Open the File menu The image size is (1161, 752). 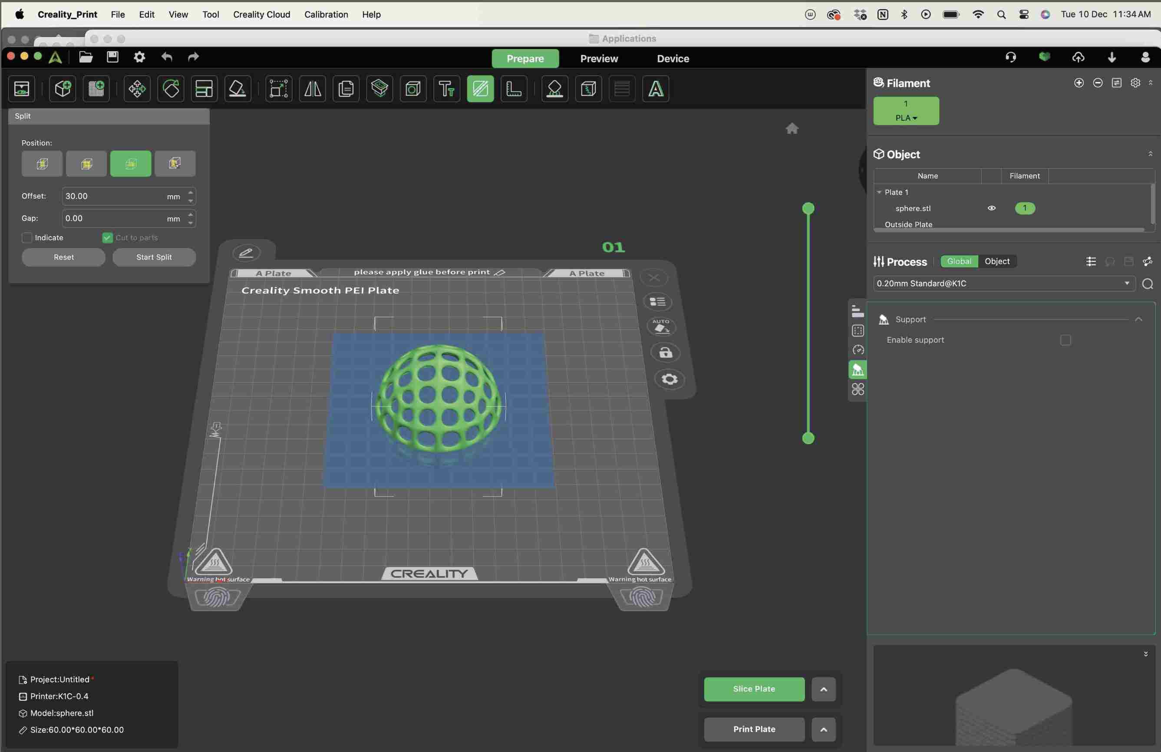click(x=118, y=14)
